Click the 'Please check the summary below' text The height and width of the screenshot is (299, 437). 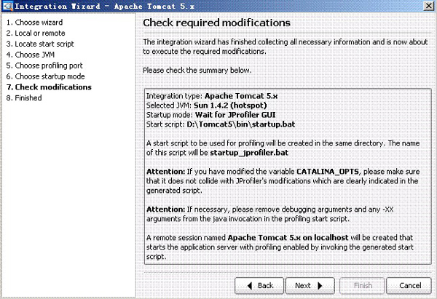(x=197, y=71)
